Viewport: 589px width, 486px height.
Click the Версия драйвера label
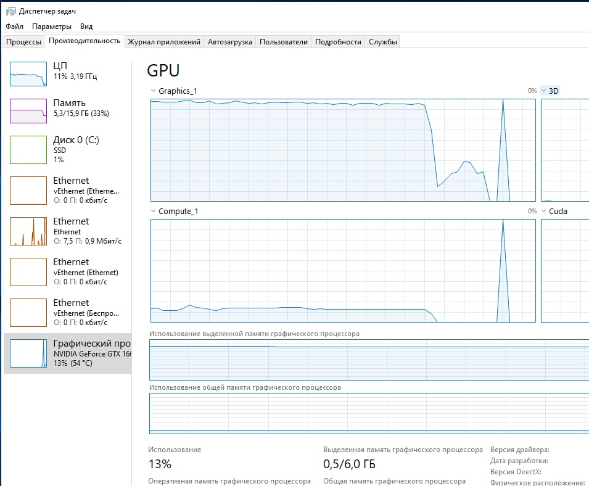(x=519, y=450)
